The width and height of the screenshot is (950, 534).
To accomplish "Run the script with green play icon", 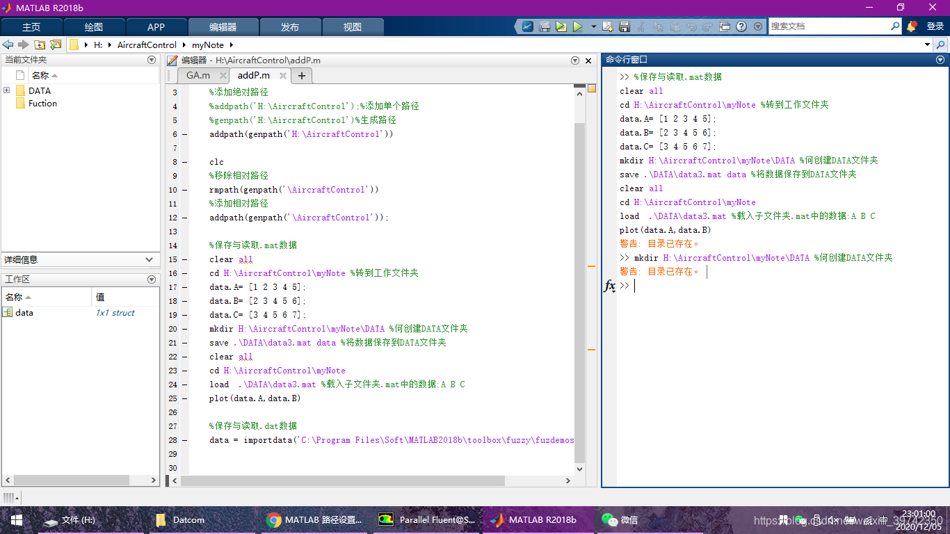I will click(x=578, y=26).
